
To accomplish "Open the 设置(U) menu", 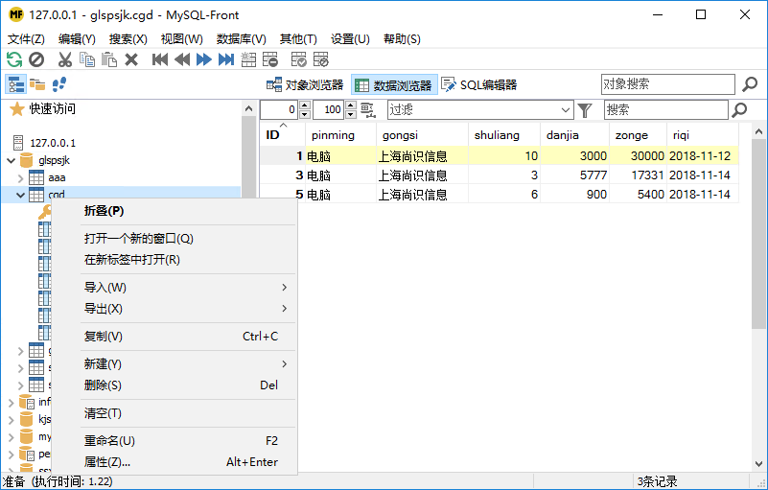I will (350, 39).
